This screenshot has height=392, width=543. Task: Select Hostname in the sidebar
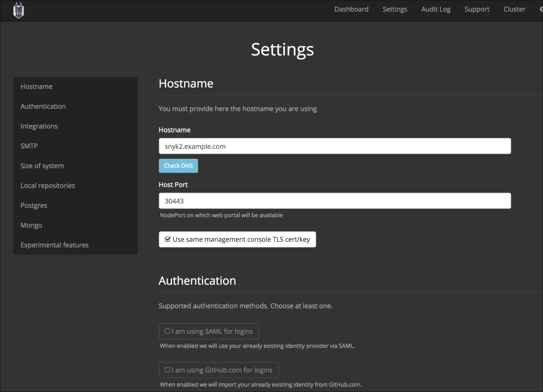pos(76,86)
